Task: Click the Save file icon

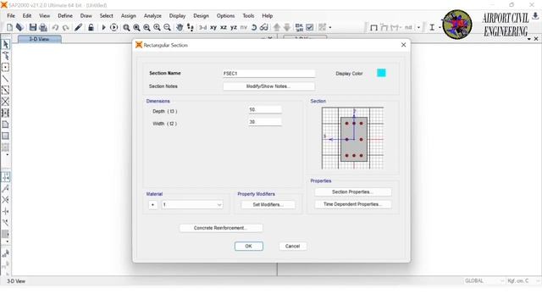Action: (33, 27)
